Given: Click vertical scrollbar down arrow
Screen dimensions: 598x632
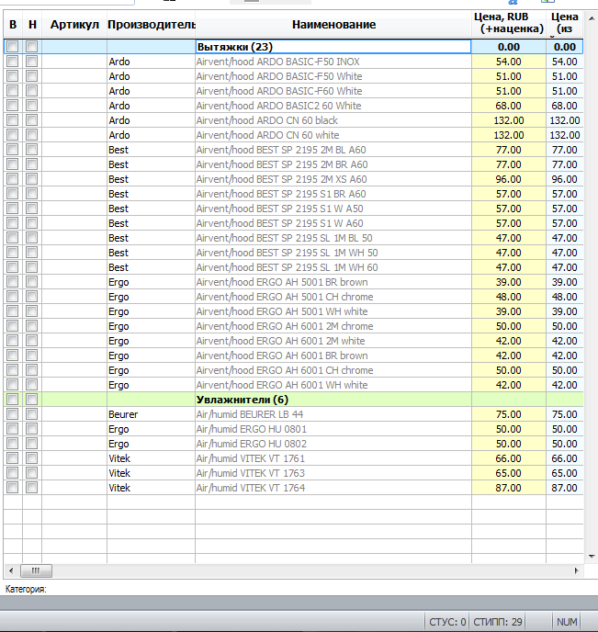Looking at the screenshot, I should tap(592, 557).
